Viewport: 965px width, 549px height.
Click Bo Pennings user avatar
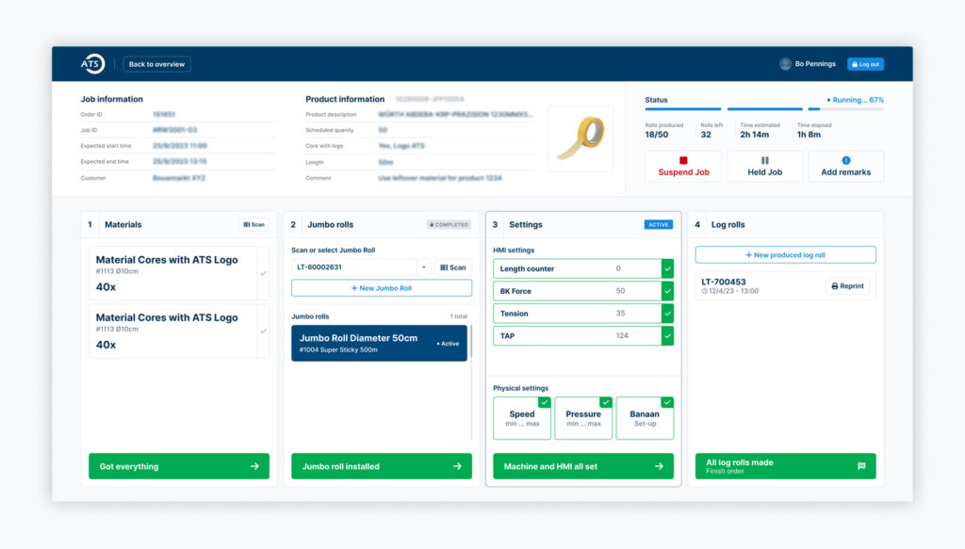click(x=785, y=64)
